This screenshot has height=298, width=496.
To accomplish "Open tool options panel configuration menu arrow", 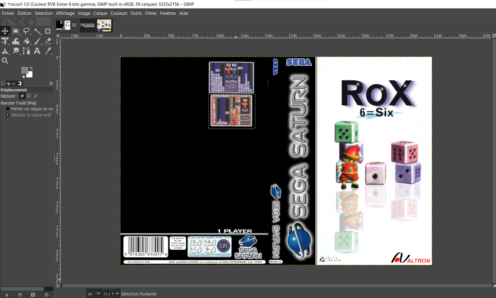I will 51,83.
